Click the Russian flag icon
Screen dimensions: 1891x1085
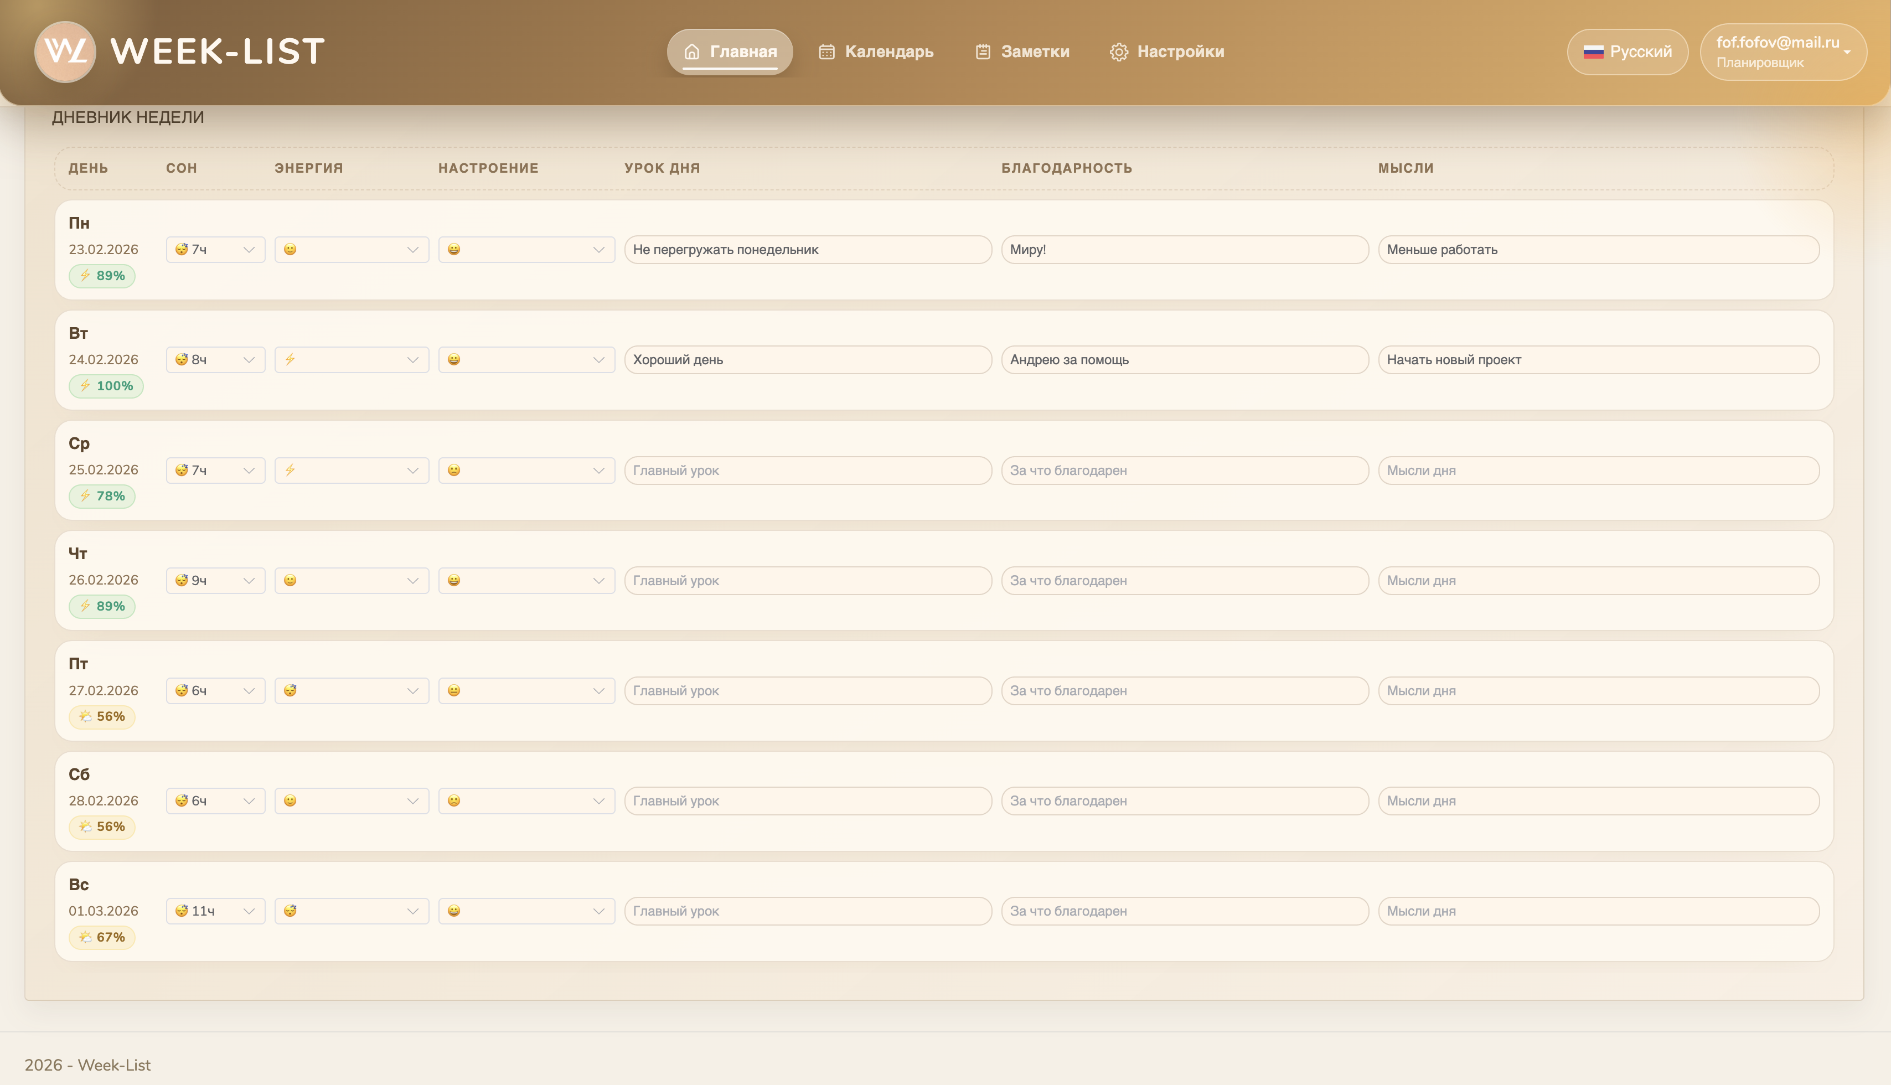pyautogui.click(x=1593, y=51)
